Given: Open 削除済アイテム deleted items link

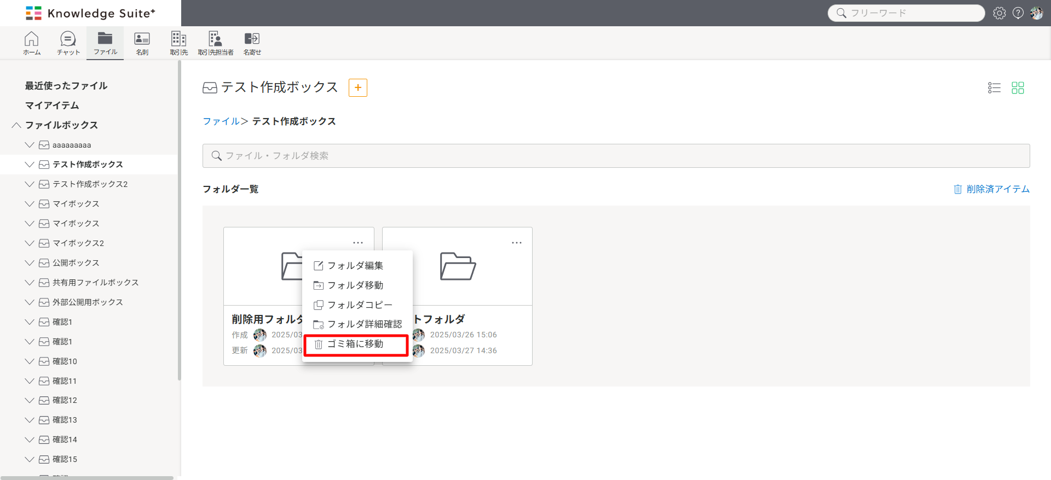Looking at the screenshot, I should click(991, 189).
